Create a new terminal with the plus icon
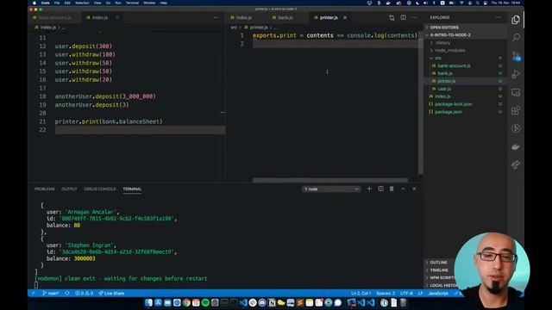552x310 pixels. point(369,189)
